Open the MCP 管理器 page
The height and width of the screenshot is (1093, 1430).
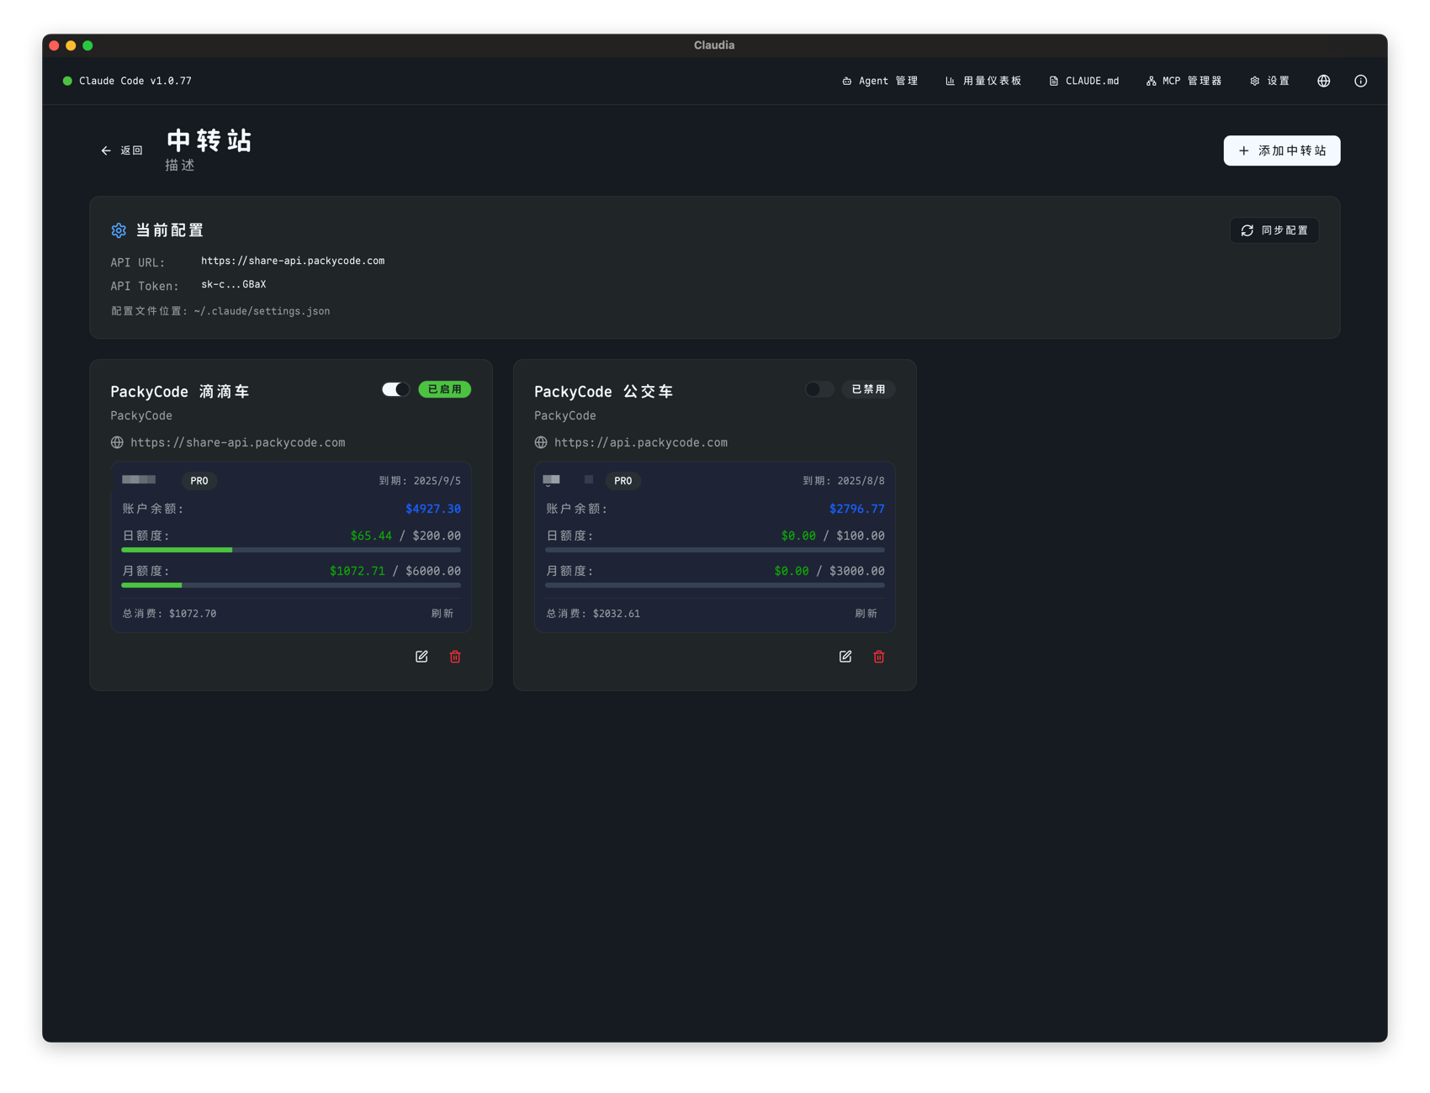click(1184, 81)
